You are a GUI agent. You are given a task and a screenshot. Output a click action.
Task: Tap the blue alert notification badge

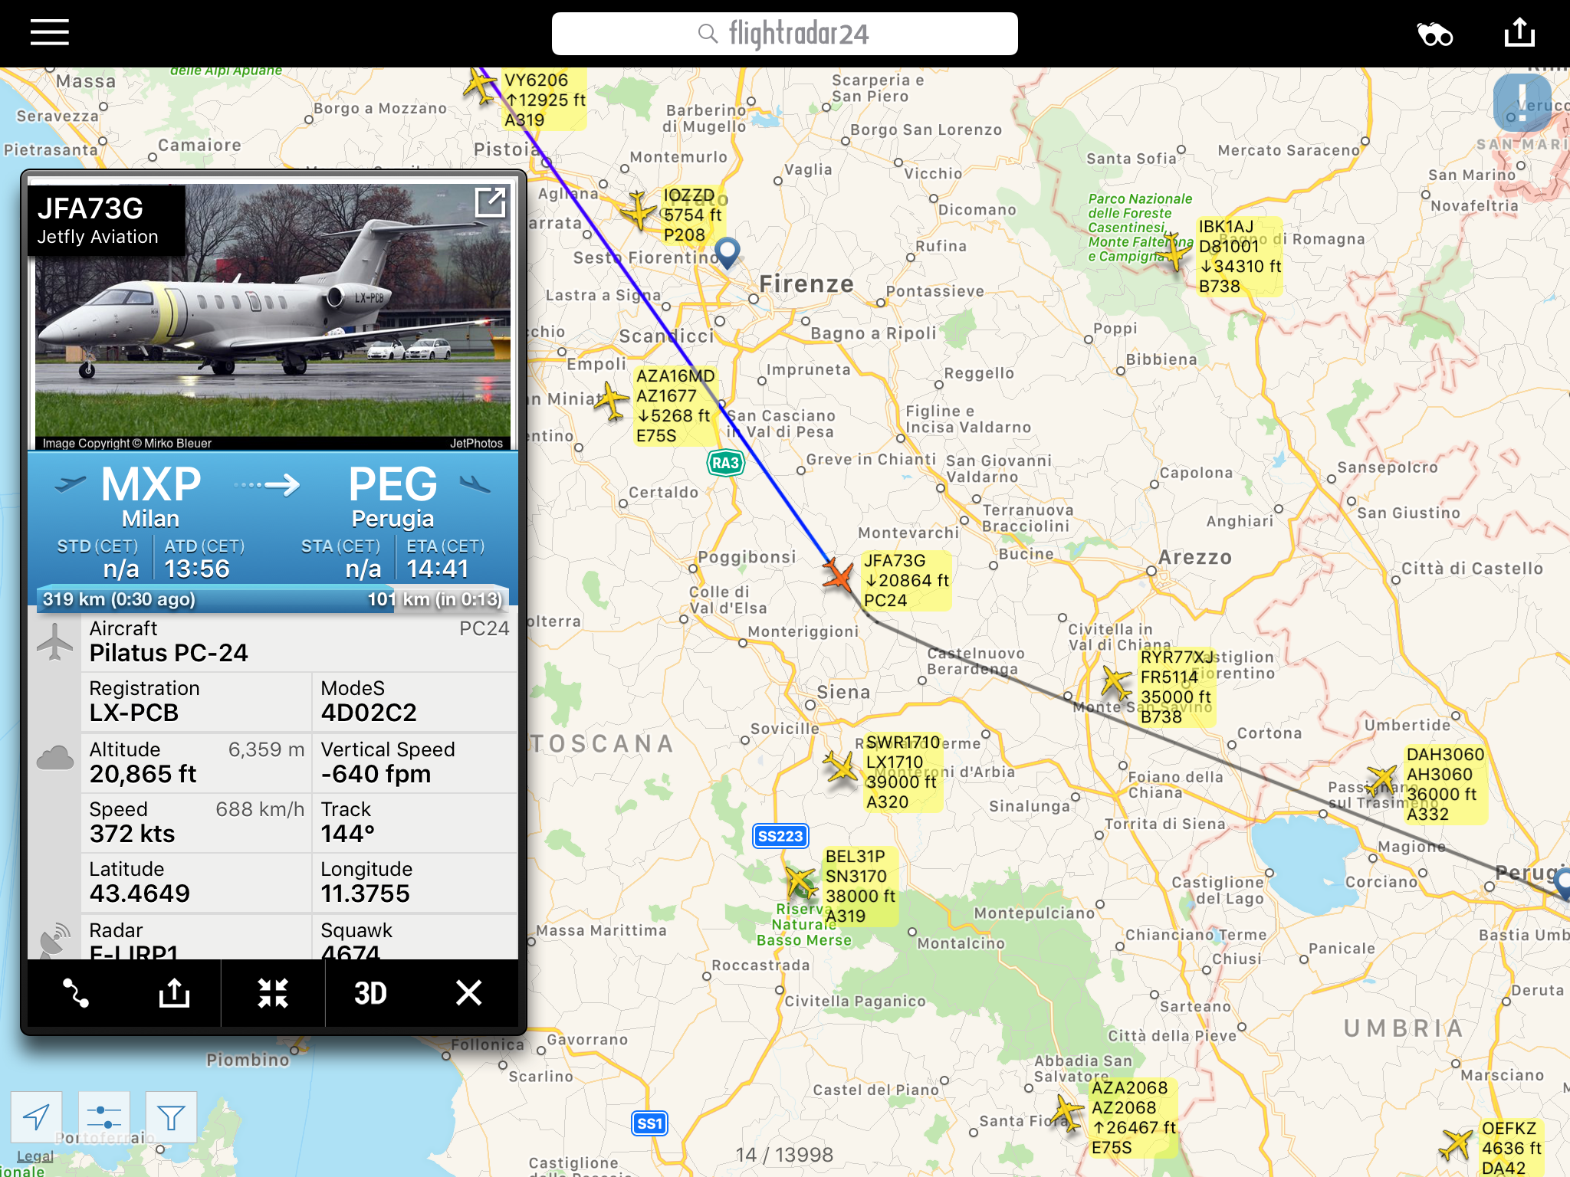point(1521,103)
